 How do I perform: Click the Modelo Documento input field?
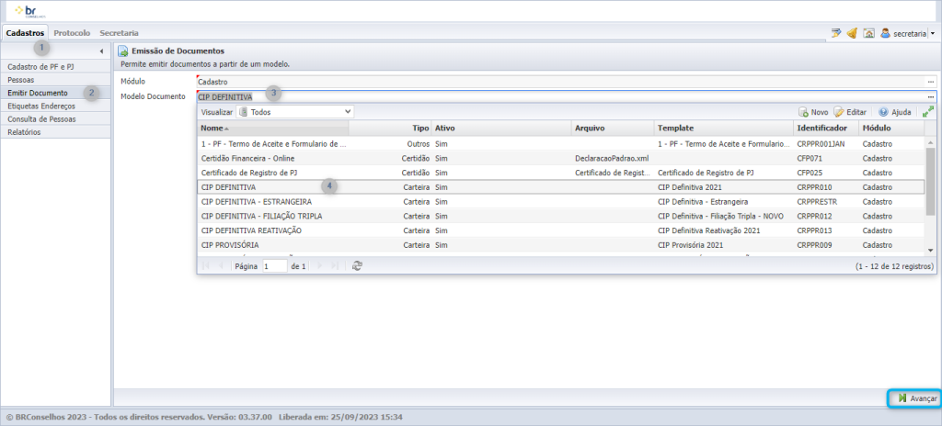click(560, 96)
